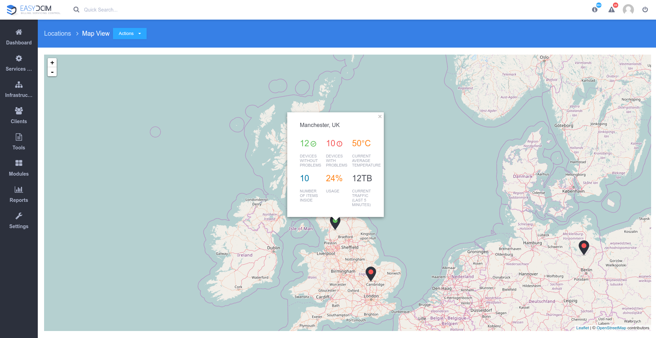The height and width of the screenshot is (338, 656).
Task: Open the Tools document icon
Action: pyautogui.click(x=19, y=137)
